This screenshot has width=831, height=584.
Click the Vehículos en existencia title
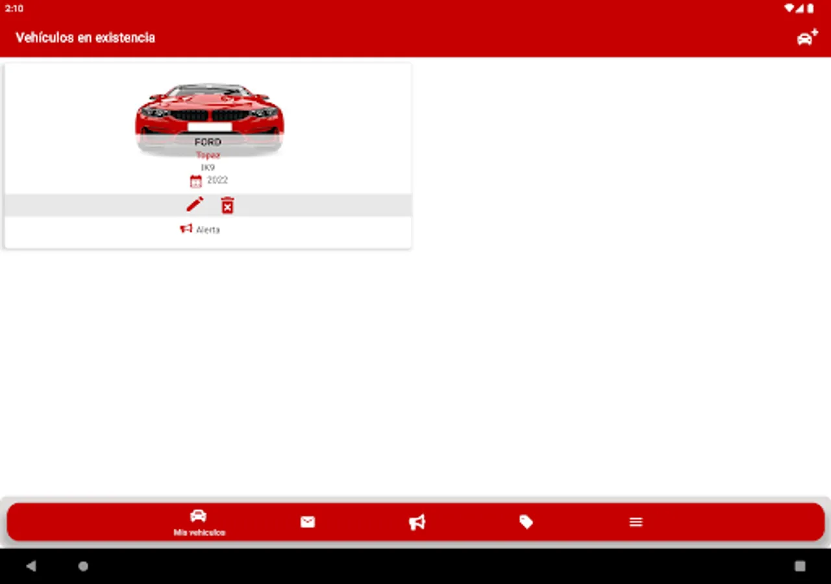[x=85, y=38]
